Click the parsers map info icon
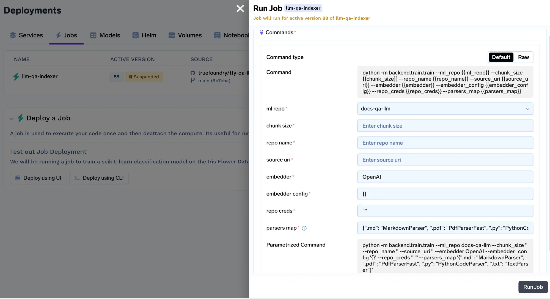The height and width of the screenshot is (299, 550). click(x=304, y=228)
